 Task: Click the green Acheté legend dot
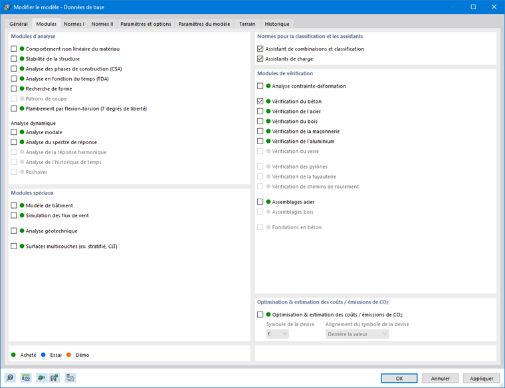tap(13, 355)
